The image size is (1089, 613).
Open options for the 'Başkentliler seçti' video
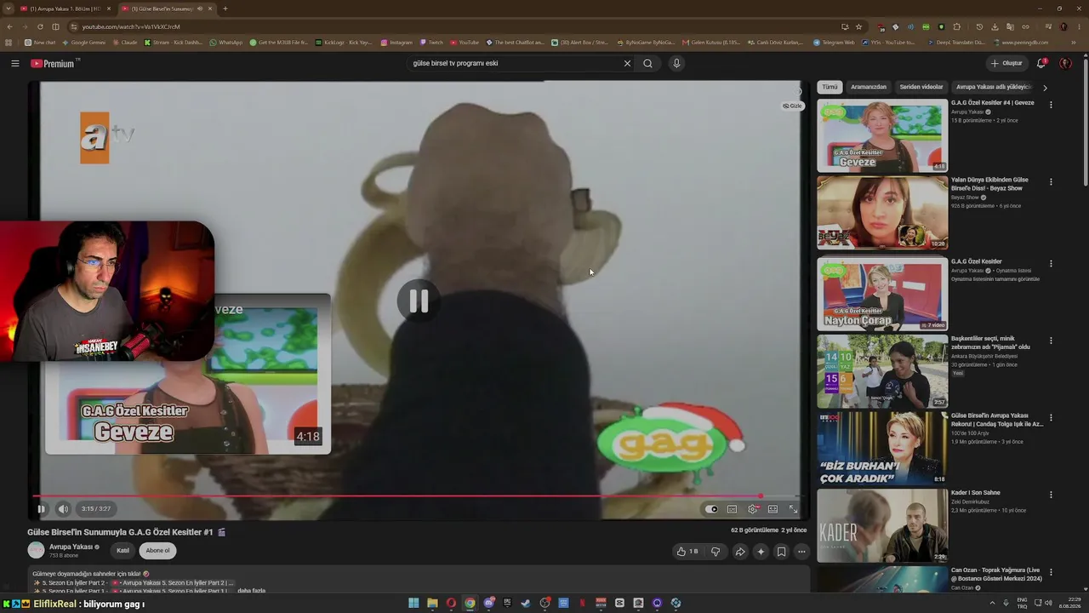click(1051, 340)
